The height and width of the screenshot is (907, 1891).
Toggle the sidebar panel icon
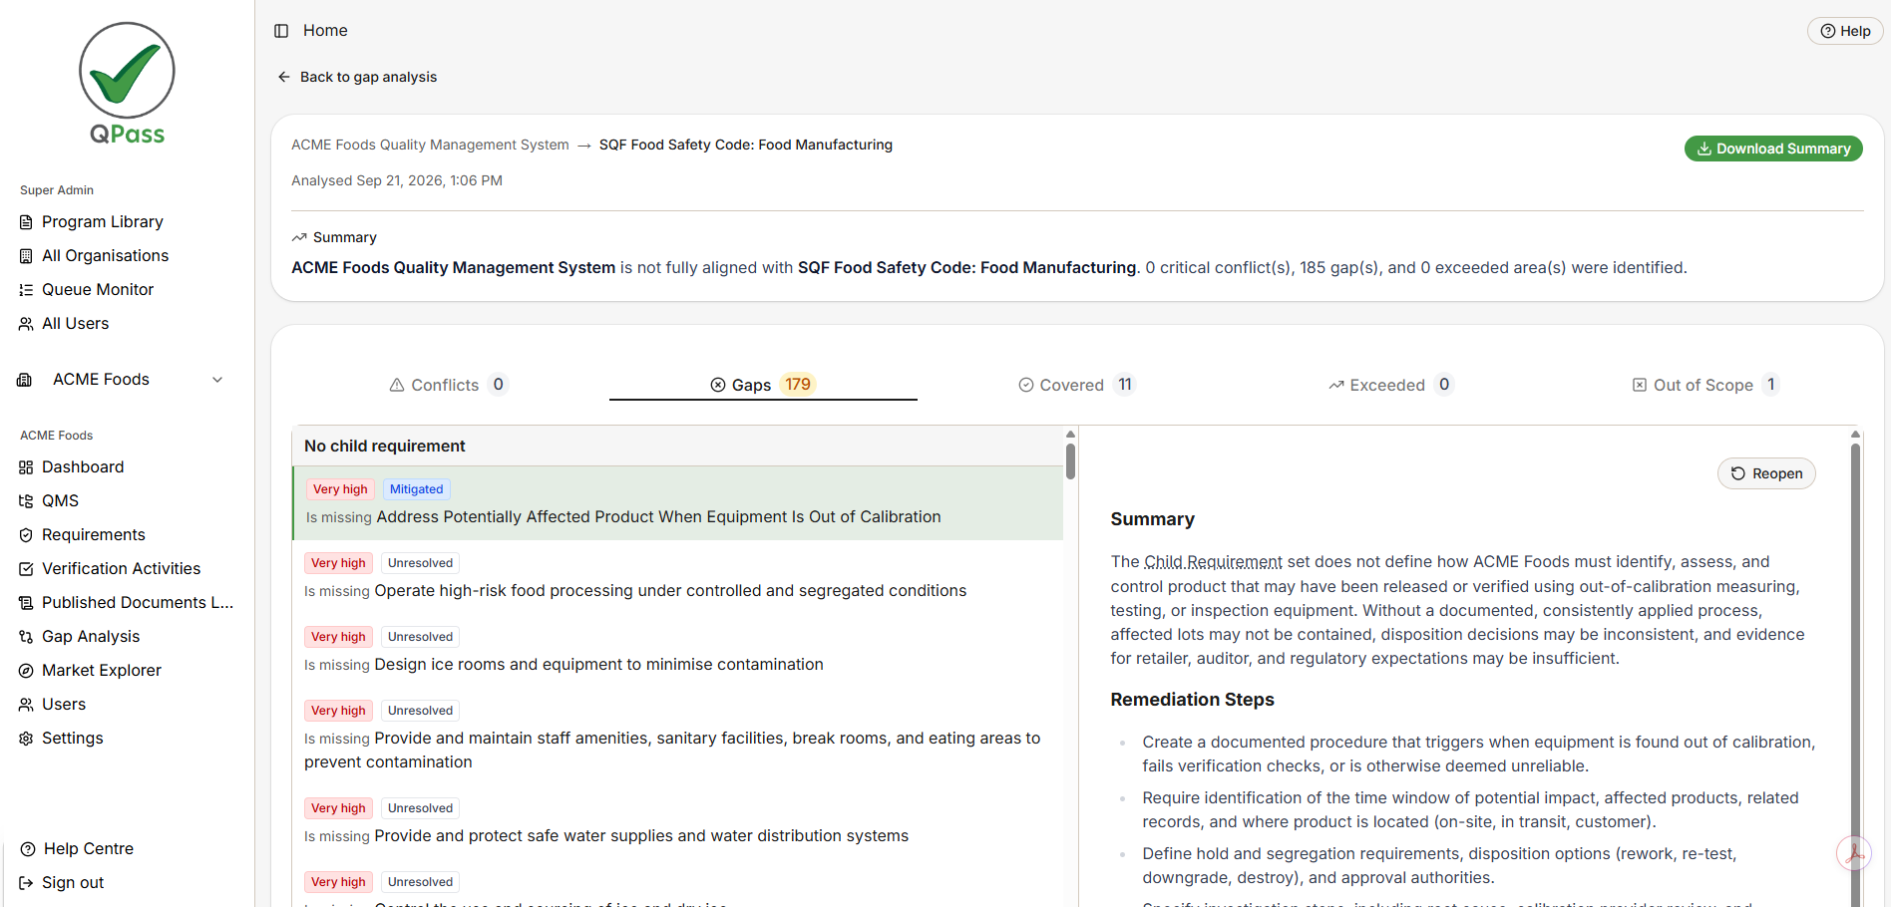[x=281, y=31]
